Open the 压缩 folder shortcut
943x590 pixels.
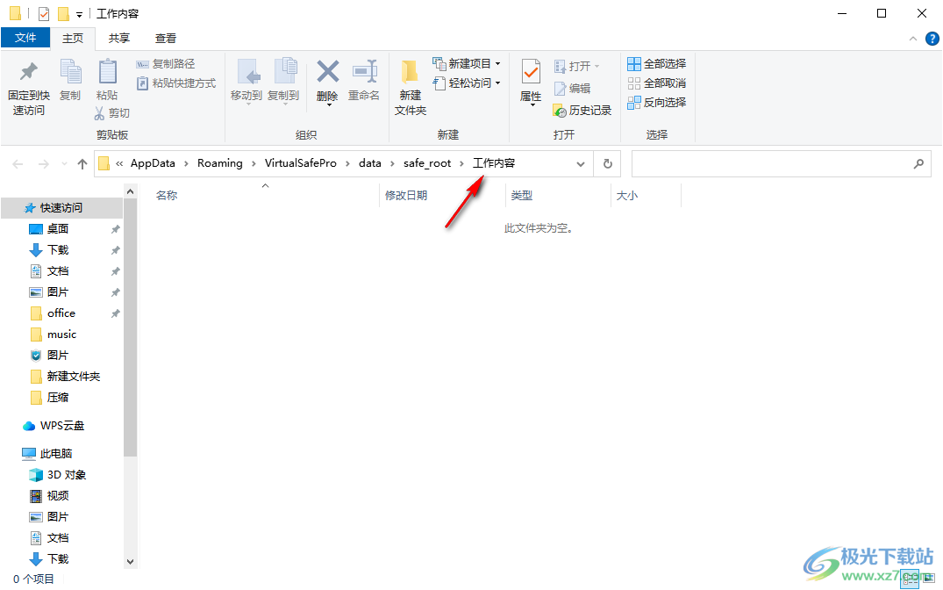click(58, 398)
